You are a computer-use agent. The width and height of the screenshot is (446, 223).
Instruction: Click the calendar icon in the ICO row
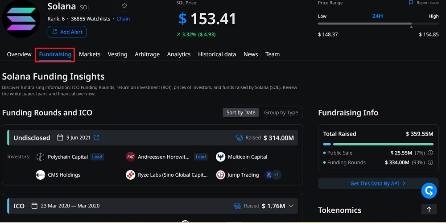[34, 206]
